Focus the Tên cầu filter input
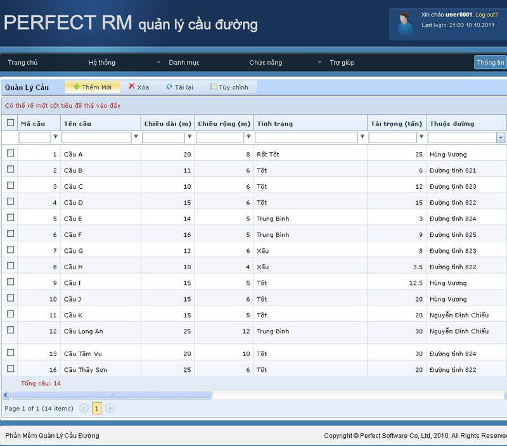This screenshot has height=446, width=507. (96, 137)
